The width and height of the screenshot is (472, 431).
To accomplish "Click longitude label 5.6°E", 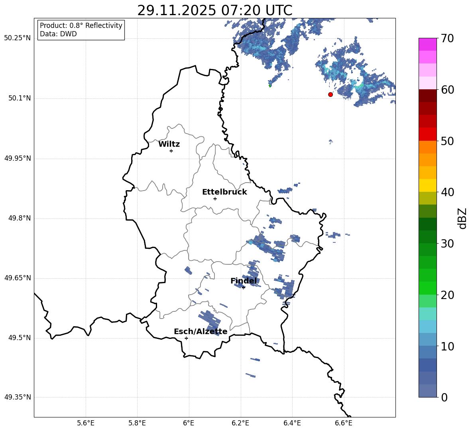I will click(86, 423).
